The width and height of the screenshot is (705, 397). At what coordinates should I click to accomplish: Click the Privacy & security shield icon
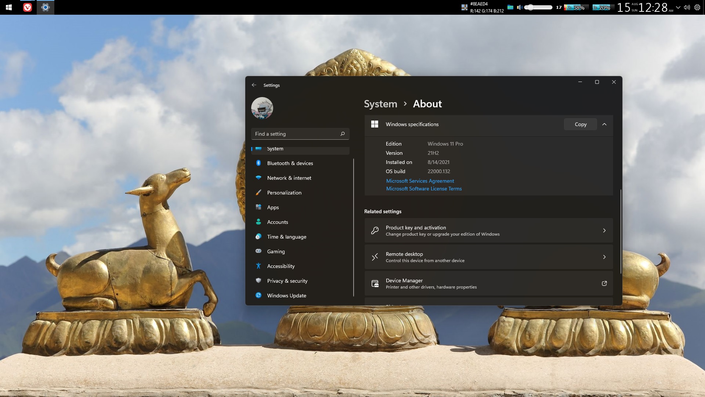pos(258,281)
